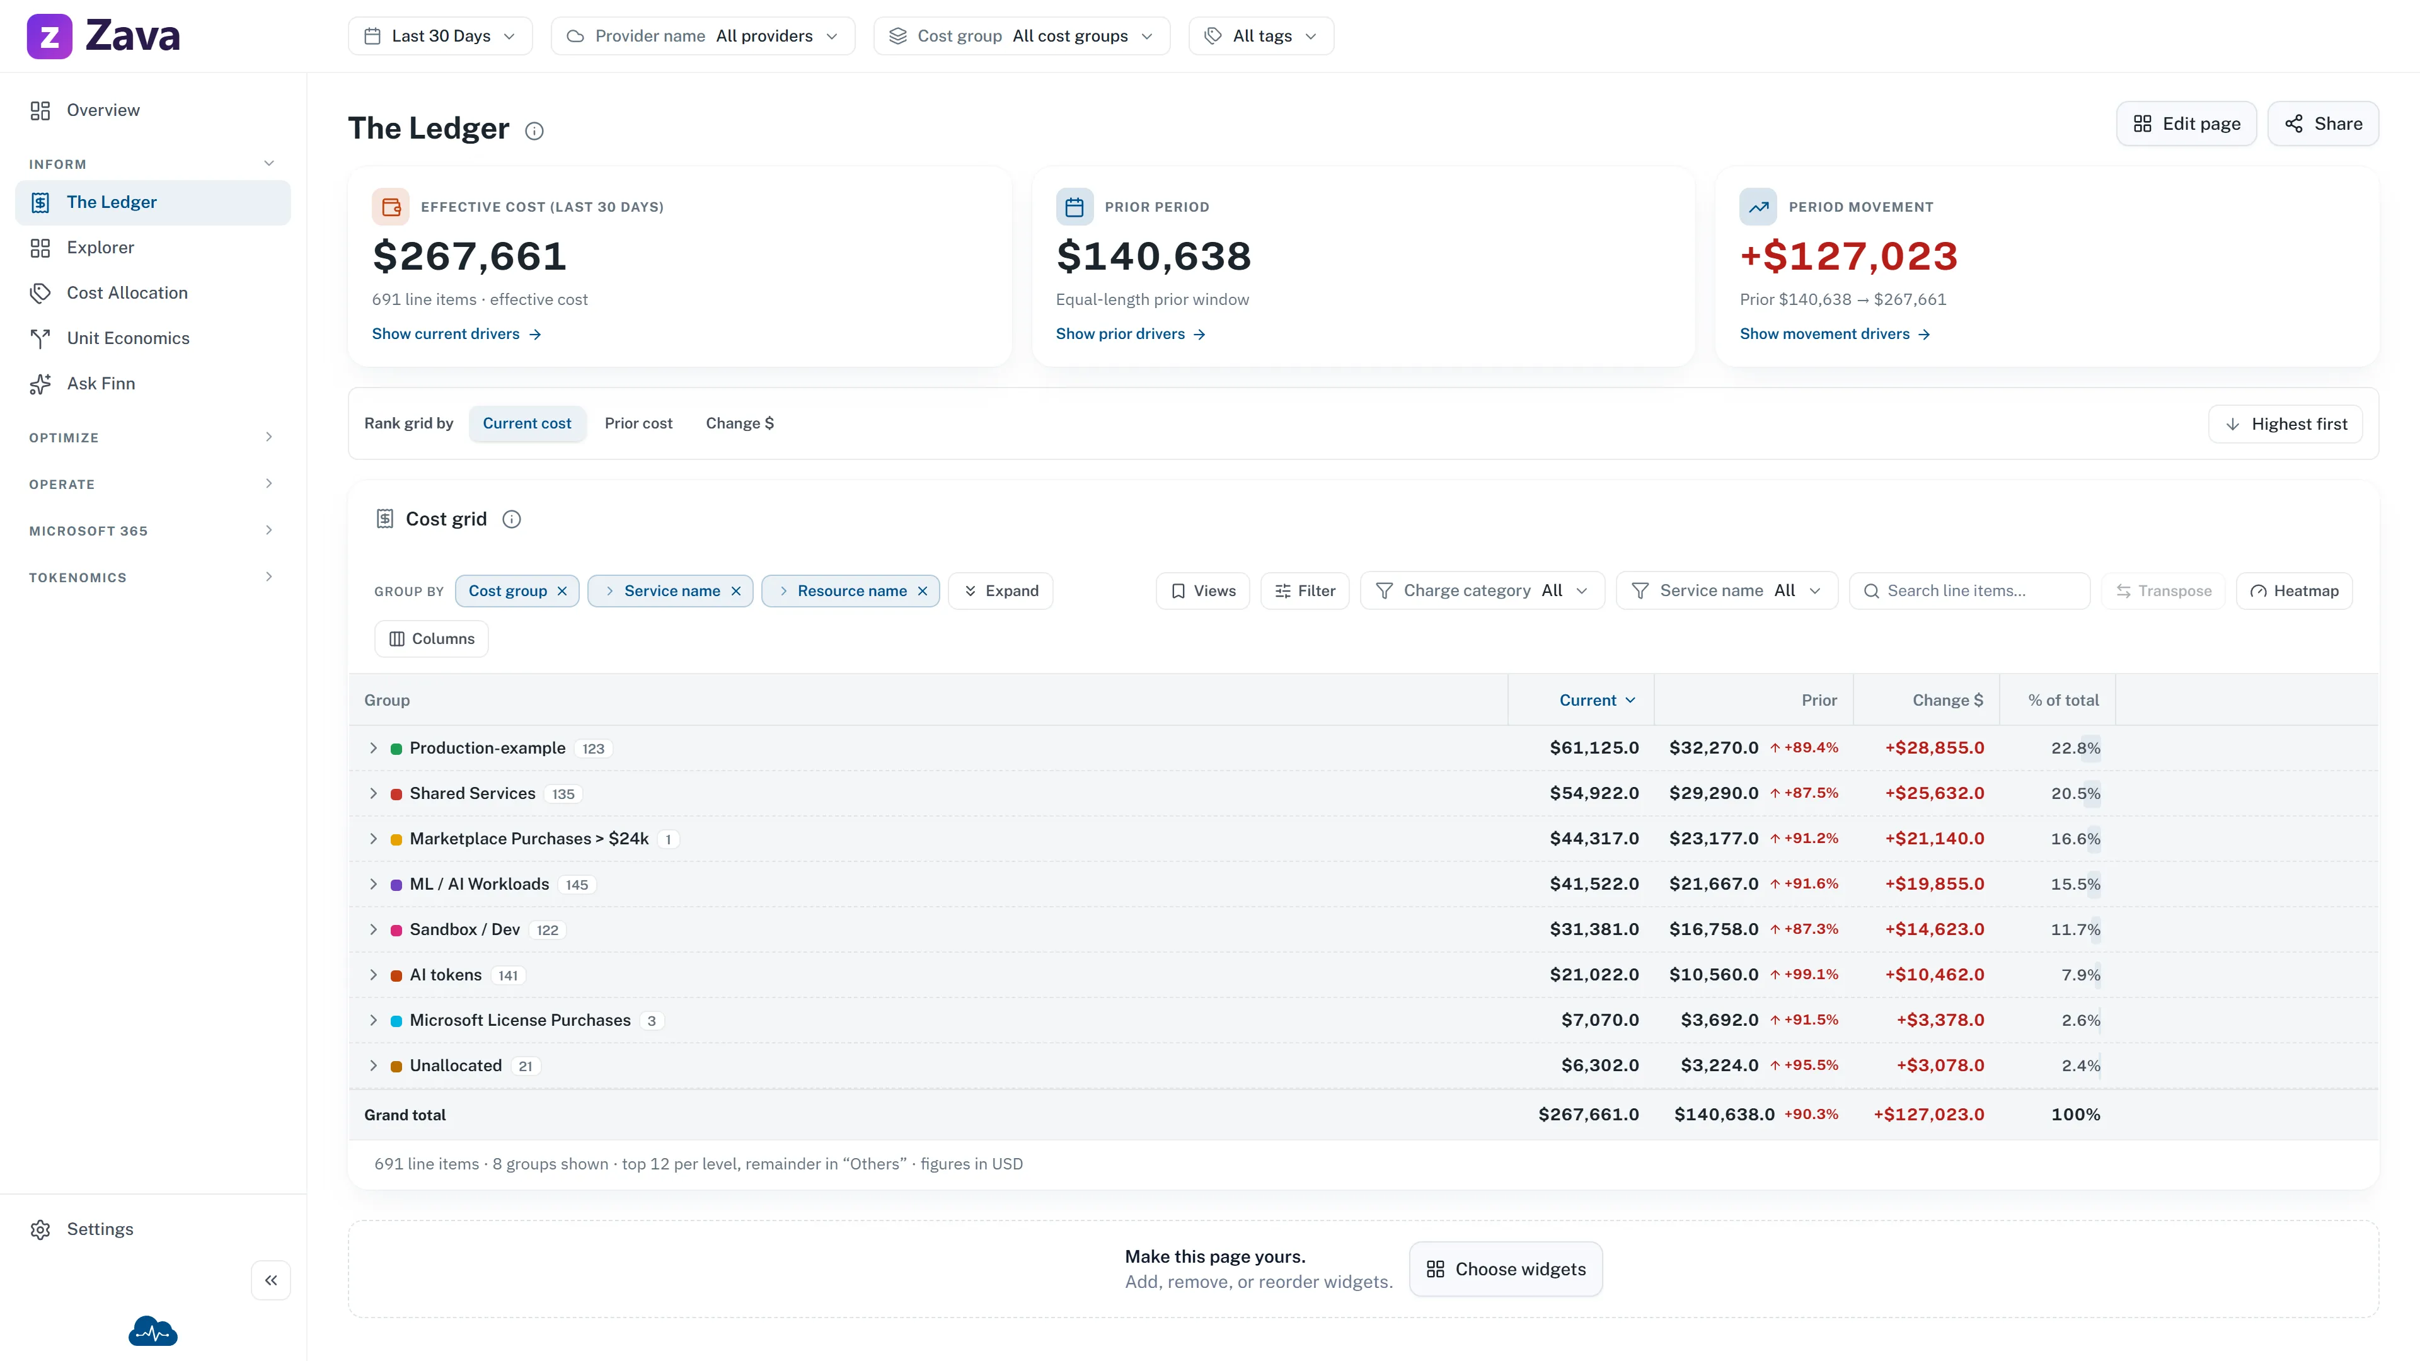Click the Search line items field
Image resolution: width=2420 pixels, height=1361 pixels.
[1969, 591]
